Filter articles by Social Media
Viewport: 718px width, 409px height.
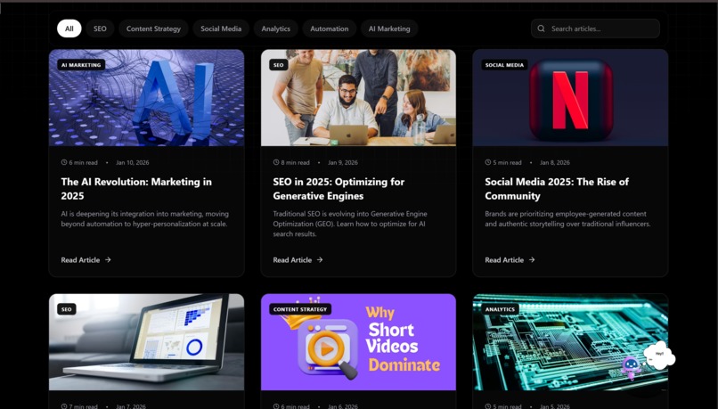(x=221, y=29)
